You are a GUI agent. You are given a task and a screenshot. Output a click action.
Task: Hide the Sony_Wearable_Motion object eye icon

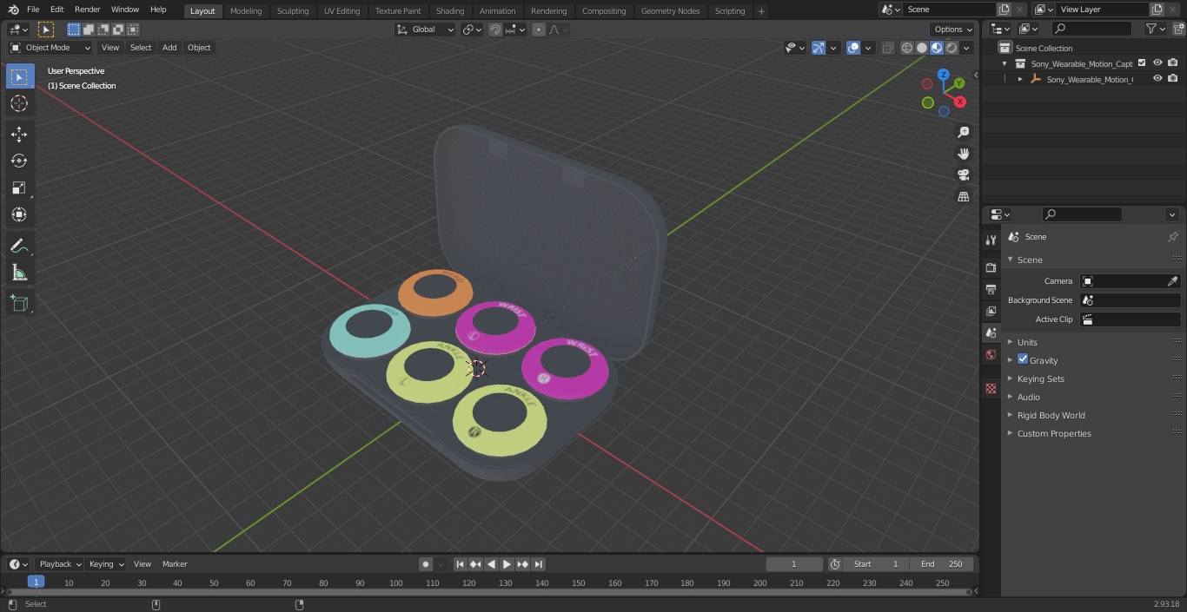point(1157,79)
